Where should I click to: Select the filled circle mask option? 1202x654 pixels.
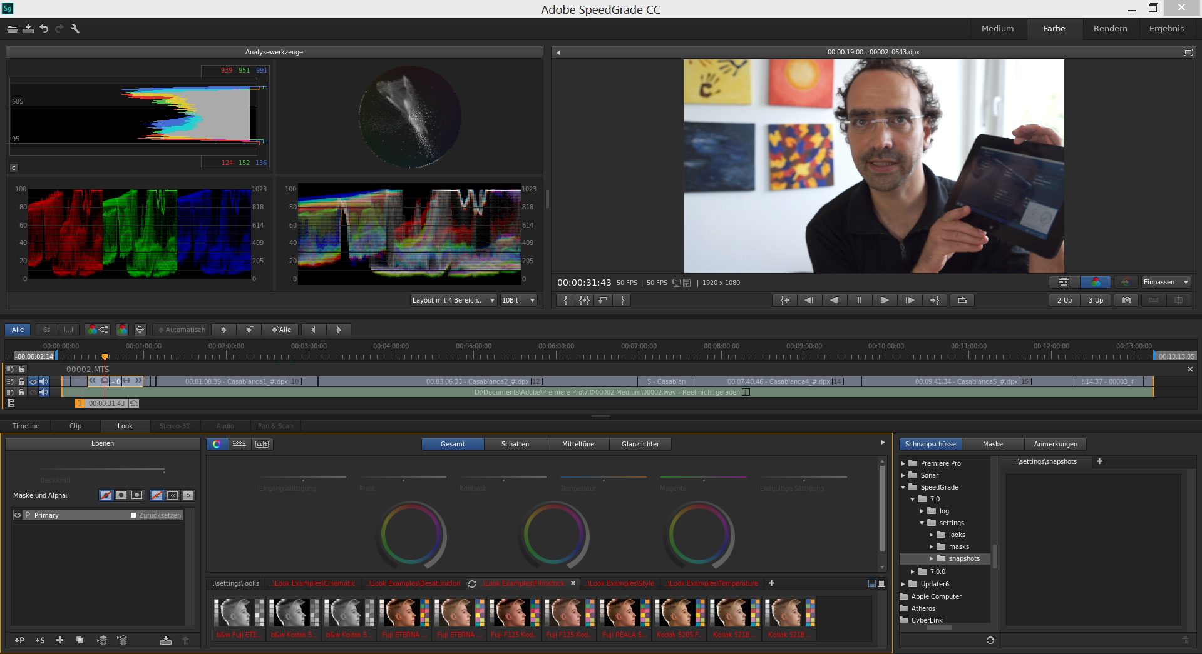point(121,495)
